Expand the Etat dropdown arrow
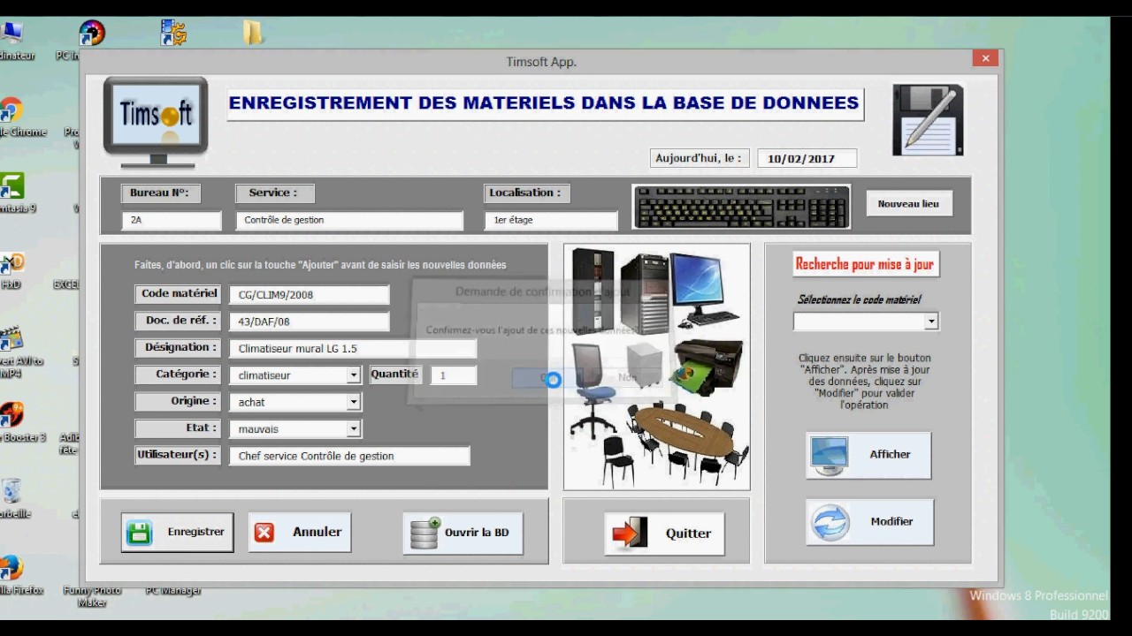Screen dimensions: 1132x636 (x=353, y=429)
